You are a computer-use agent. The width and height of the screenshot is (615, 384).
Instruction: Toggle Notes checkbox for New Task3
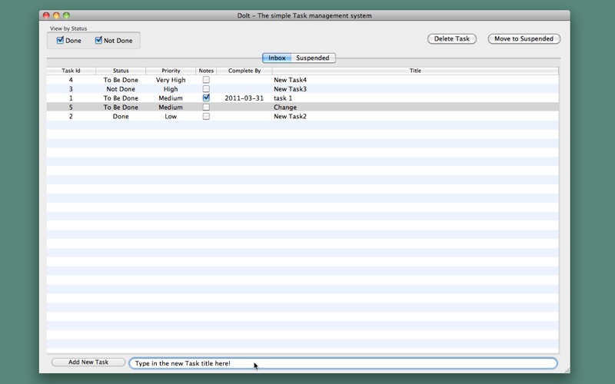coord(206,89)
